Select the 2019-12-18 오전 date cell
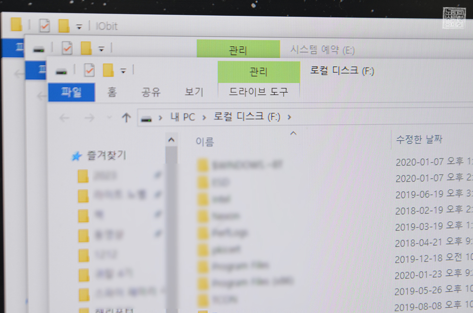The width and height of the screenshot is (473, 313). (x=433, y=259)
